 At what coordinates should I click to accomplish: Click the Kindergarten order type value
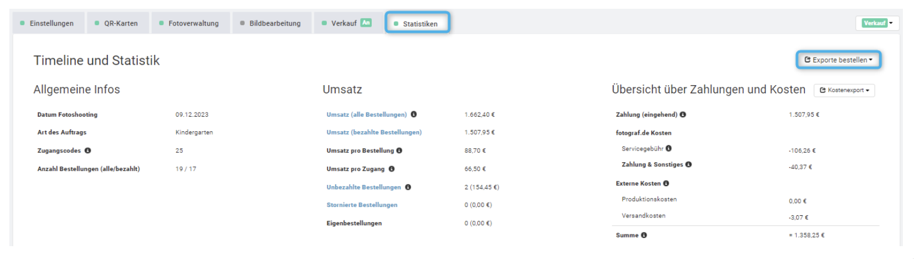click(194, 132)
